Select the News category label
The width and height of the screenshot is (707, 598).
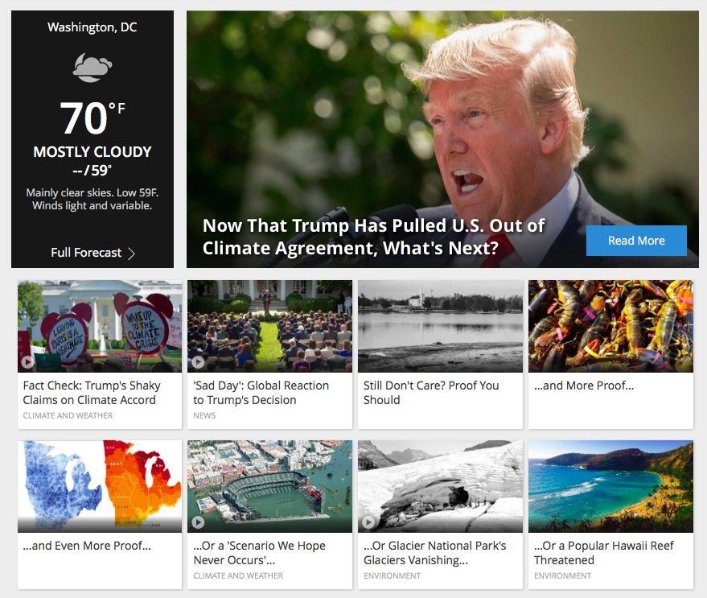tap(204, 415)
